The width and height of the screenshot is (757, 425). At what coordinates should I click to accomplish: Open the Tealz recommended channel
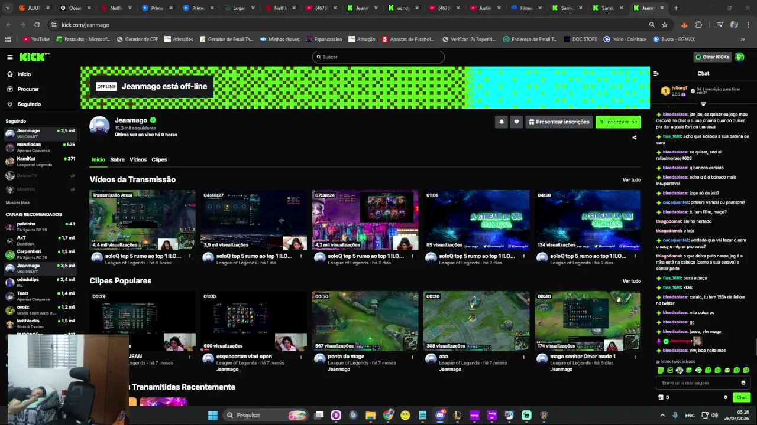[40, 296]
